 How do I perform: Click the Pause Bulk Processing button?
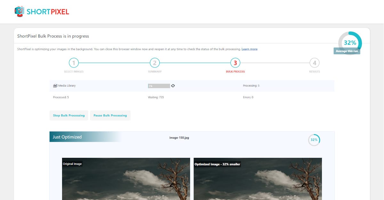tap(110, 115)
